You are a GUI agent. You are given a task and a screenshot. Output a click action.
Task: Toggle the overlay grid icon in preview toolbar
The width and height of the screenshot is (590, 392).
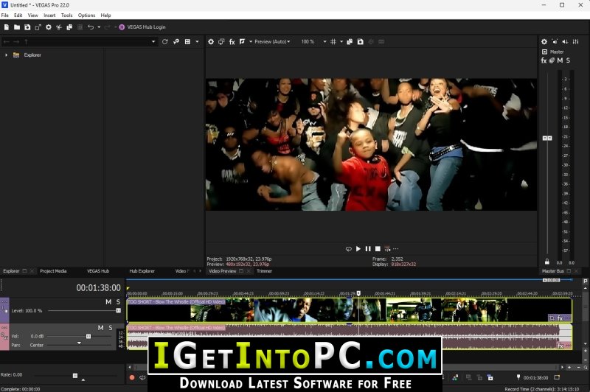(x=333, y=42)
